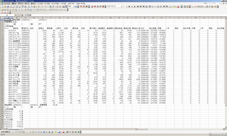
Task: Toggle Align Right
Action: tap(143, 6)
